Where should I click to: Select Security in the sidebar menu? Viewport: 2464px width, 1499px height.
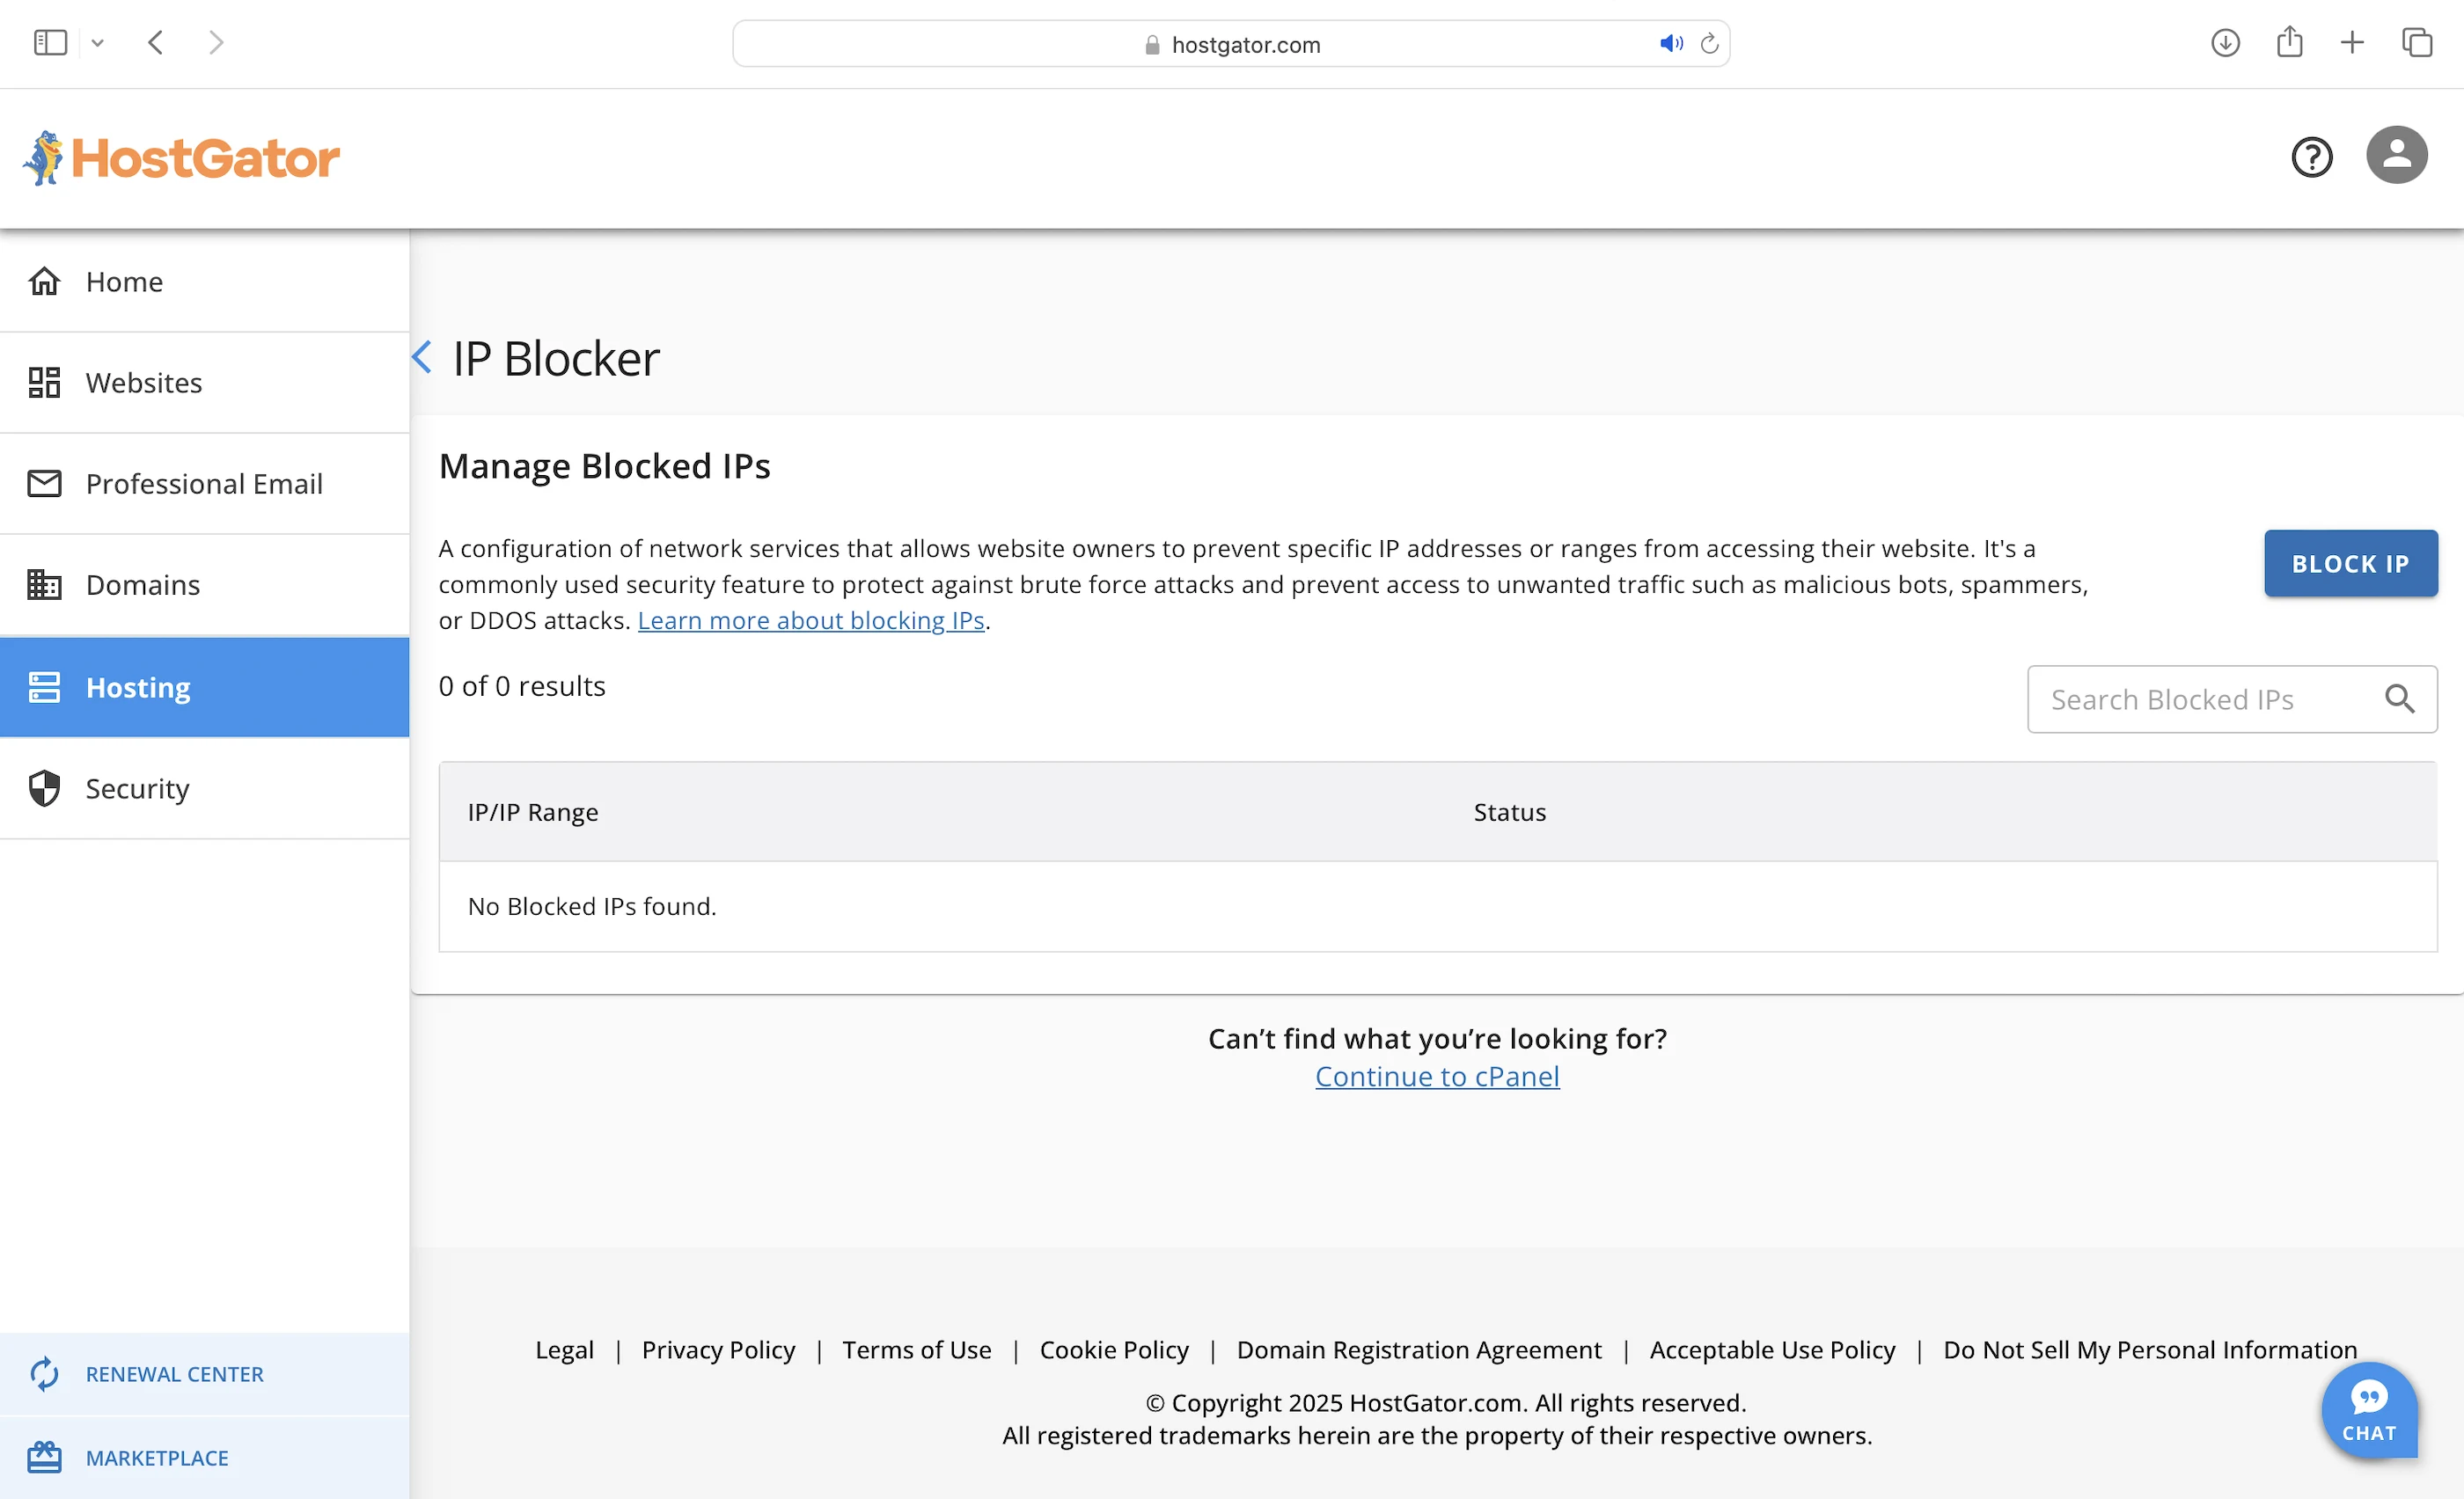tap(137, 788)
